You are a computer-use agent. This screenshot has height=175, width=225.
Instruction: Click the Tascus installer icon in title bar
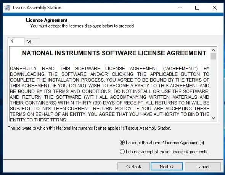[x=7, y=8]
